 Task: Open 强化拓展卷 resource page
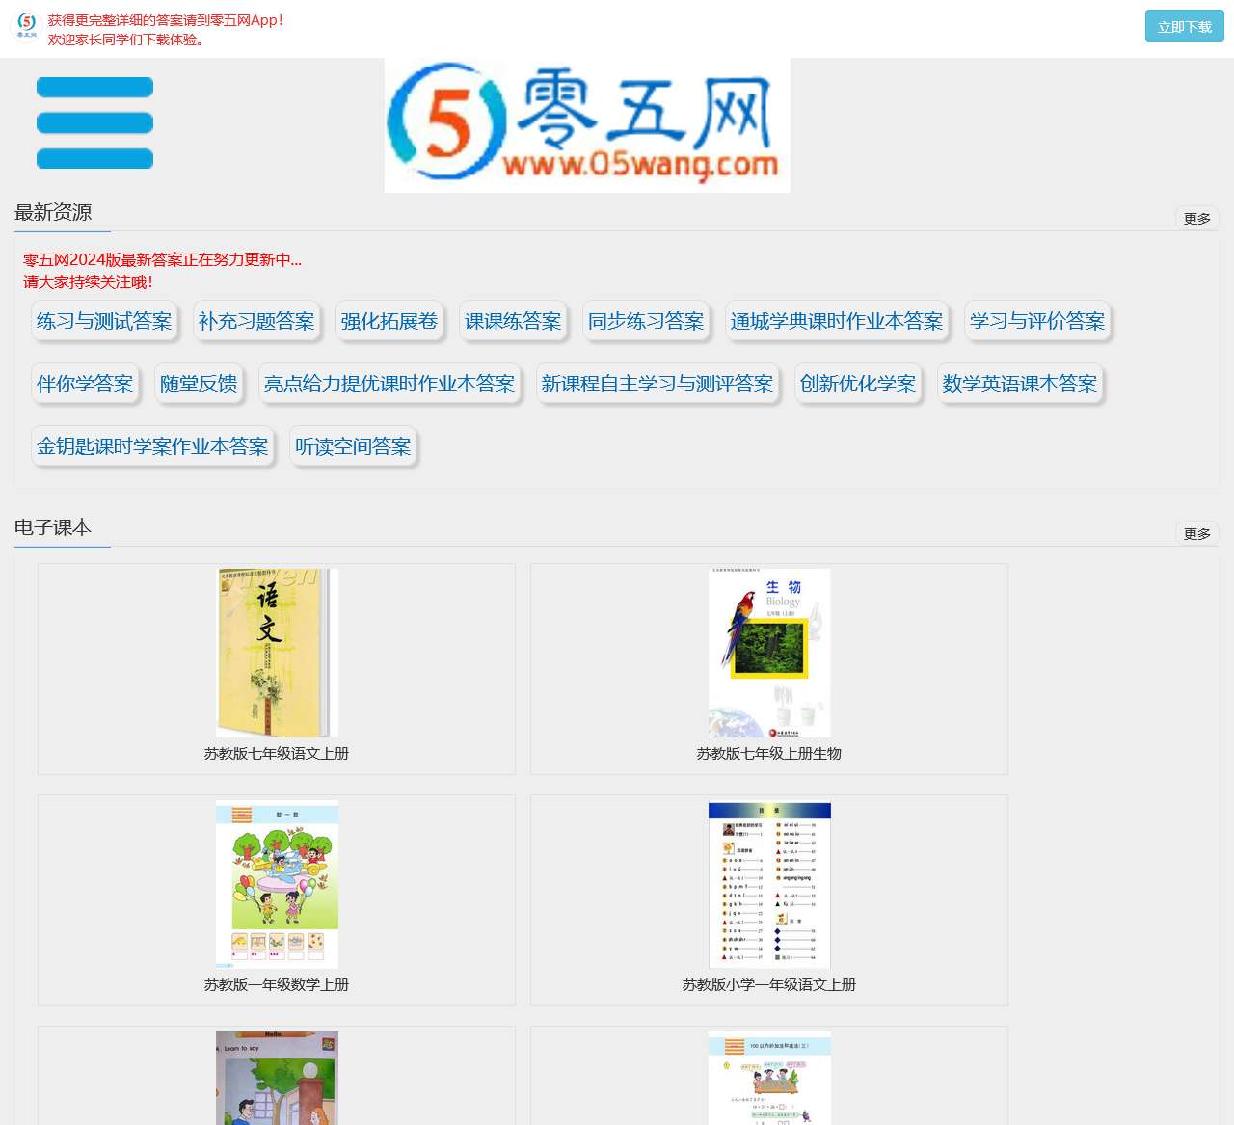[389, 322]
